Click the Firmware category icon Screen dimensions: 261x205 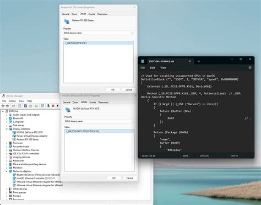tap(10, 143)
